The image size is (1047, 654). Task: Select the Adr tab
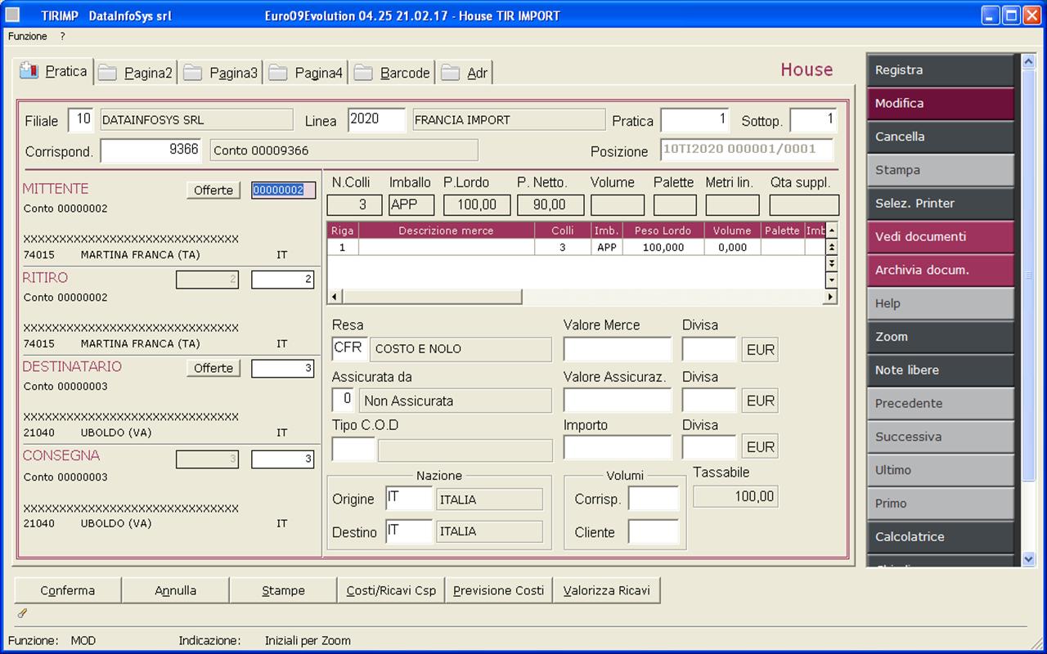pyautogui.click(x=465, y=74)
